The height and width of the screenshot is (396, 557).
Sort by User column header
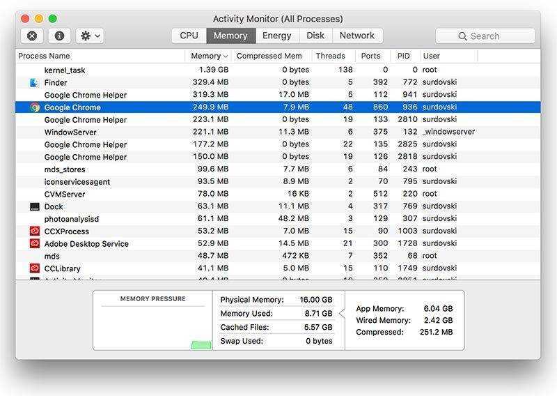point(431,56)
